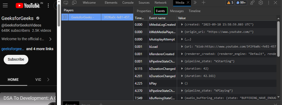Screen dimensions: 282x105
Task: Open the Sources tab
Action: point(144,3)
